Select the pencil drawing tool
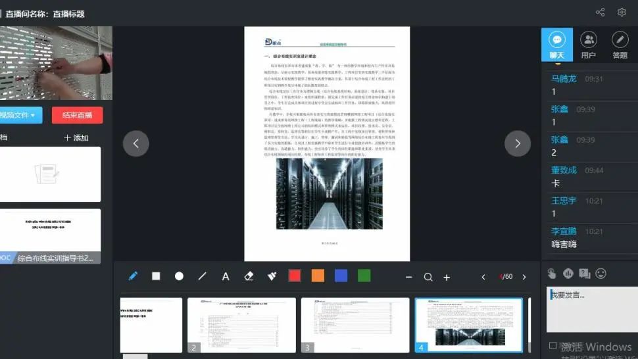The image size is (638, 359). pos(133,276)
